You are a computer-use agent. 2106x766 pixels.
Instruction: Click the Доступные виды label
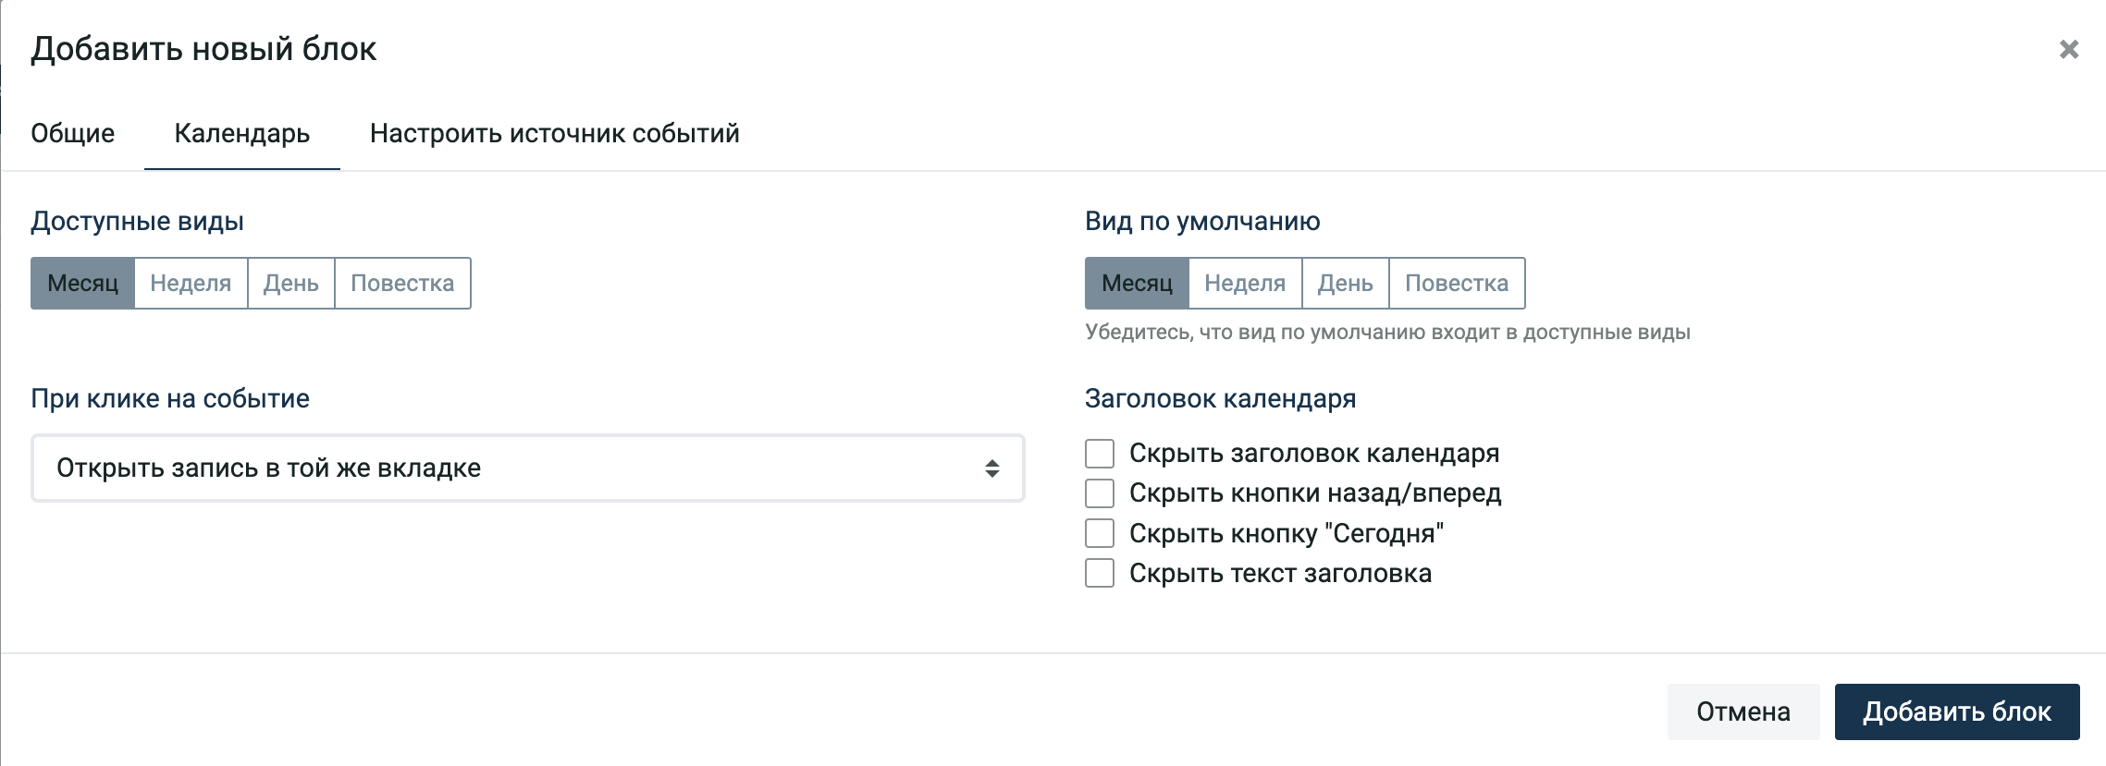138,222
